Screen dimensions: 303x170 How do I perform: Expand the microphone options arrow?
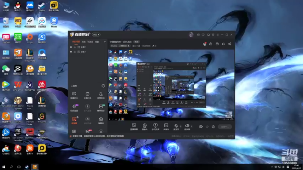[x=181, y=126]
